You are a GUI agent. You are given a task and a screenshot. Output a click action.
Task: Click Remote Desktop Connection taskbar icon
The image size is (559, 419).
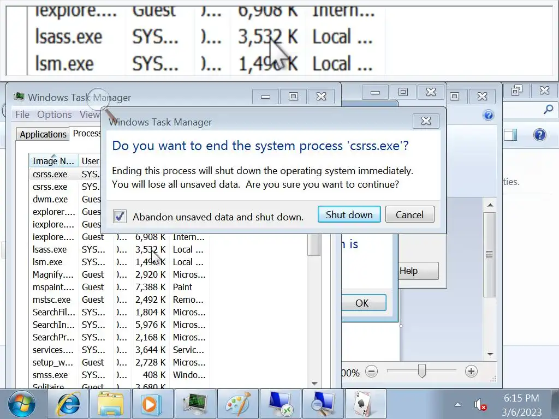click(281, 404)
